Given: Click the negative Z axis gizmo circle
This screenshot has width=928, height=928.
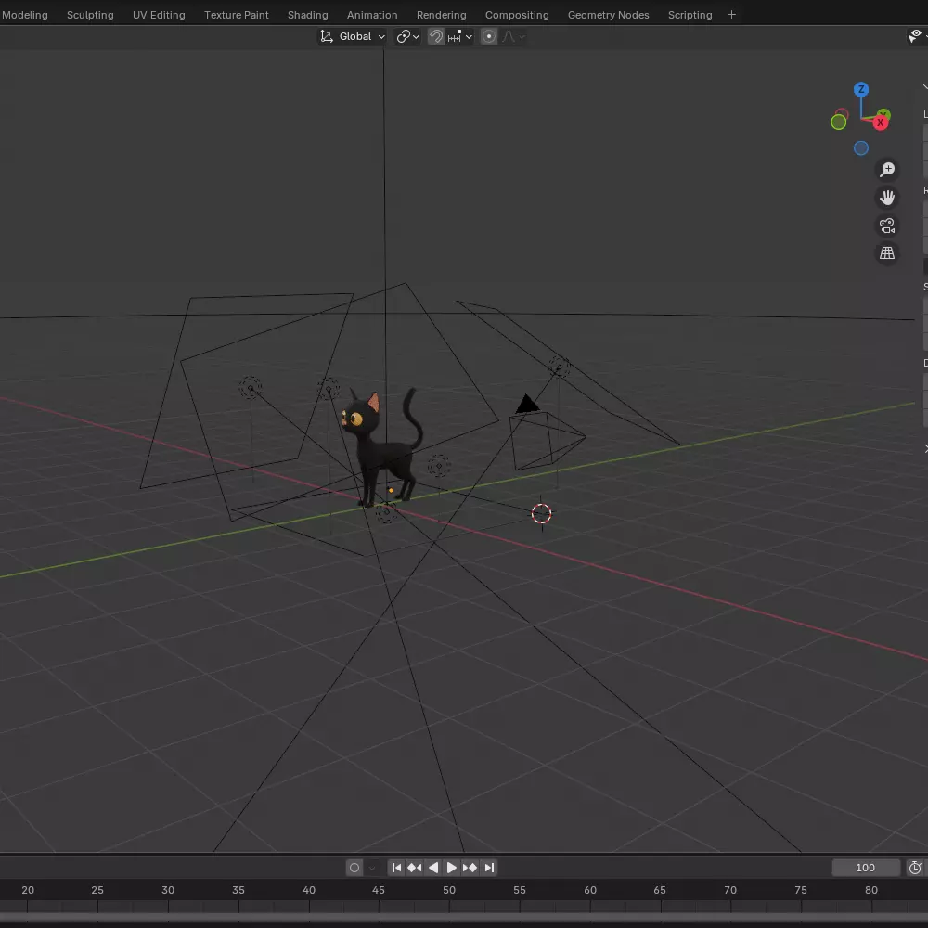Looking at the screenshot, I should (861, 148).
